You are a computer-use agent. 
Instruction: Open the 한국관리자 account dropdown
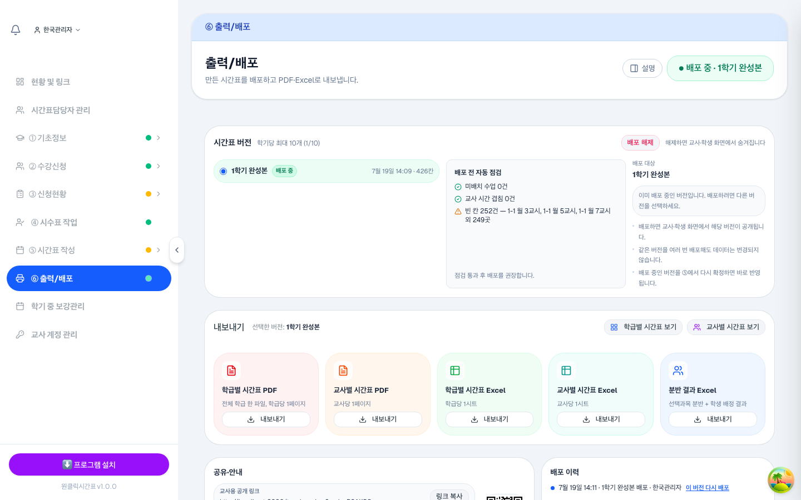(x=57, y=30)
